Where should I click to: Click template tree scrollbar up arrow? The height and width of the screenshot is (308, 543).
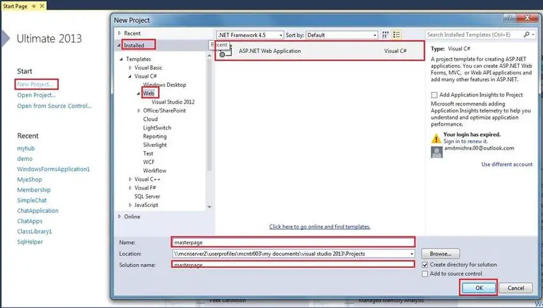pyautogui.click(x=209, y=56)
